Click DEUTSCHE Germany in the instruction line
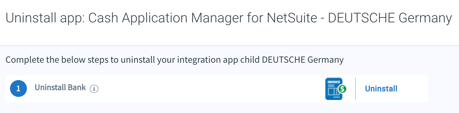The image size is (459, 113). click(x=303, y=59)
